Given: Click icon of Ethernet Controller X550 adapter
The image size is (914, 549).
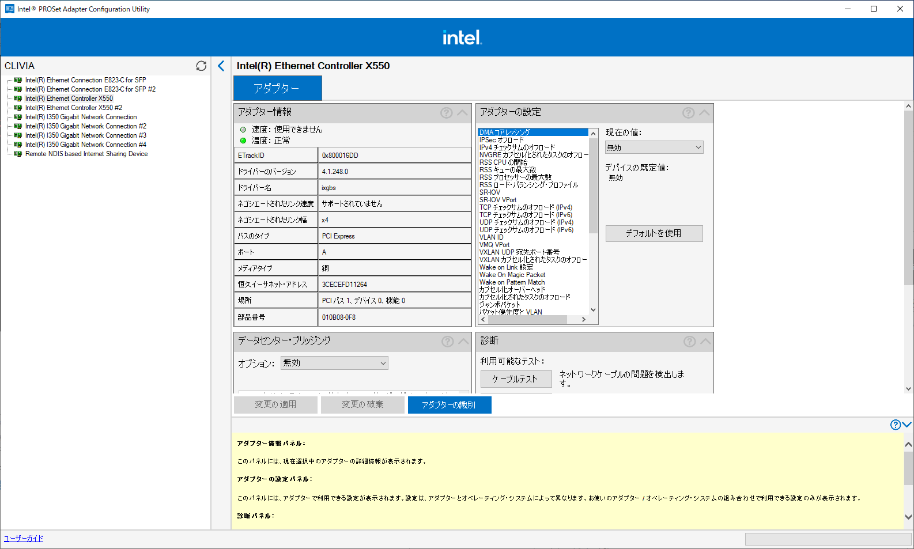Looking at the screenshot, I should tap(18, 99).
